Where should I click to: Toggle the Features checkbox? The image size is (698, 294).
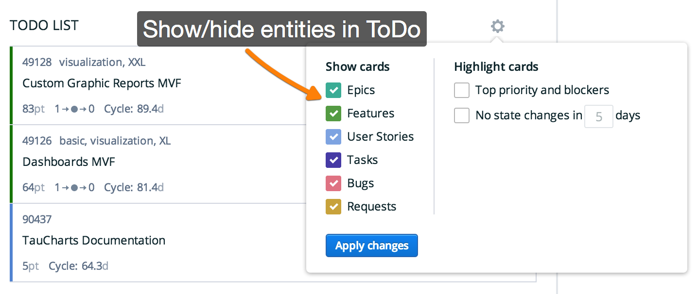pos(333,114)
